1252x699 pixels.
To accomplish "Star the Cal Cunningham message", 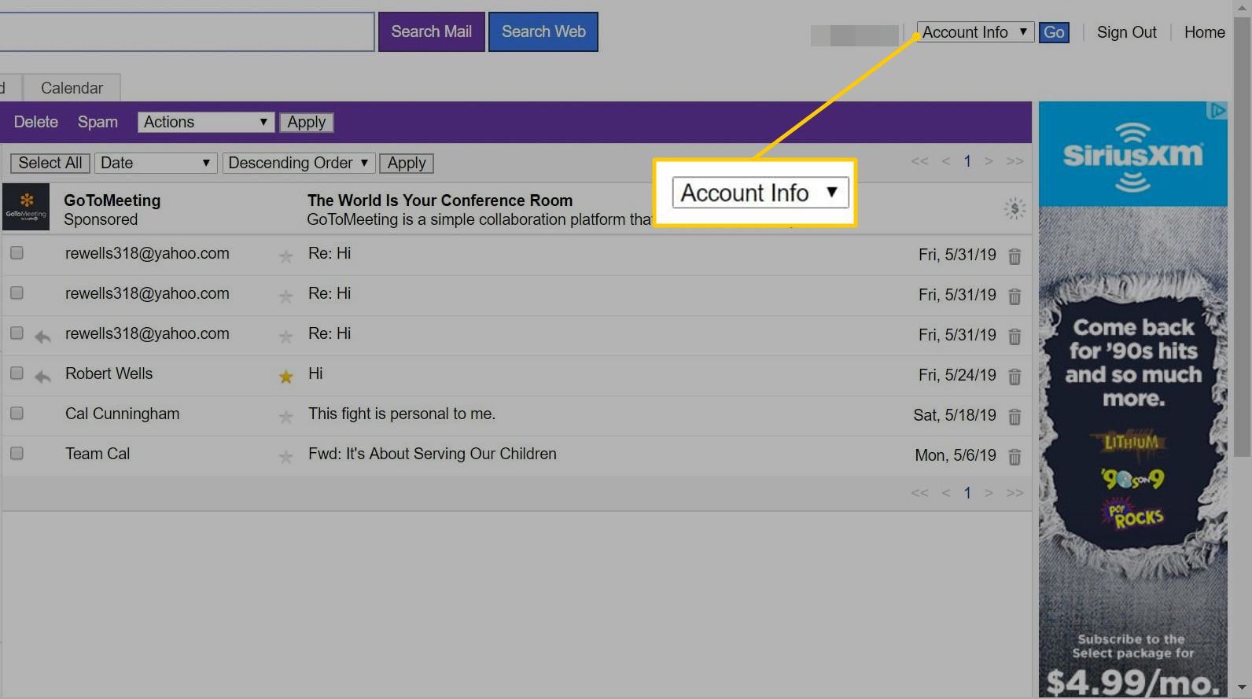I will coord(285,417).
